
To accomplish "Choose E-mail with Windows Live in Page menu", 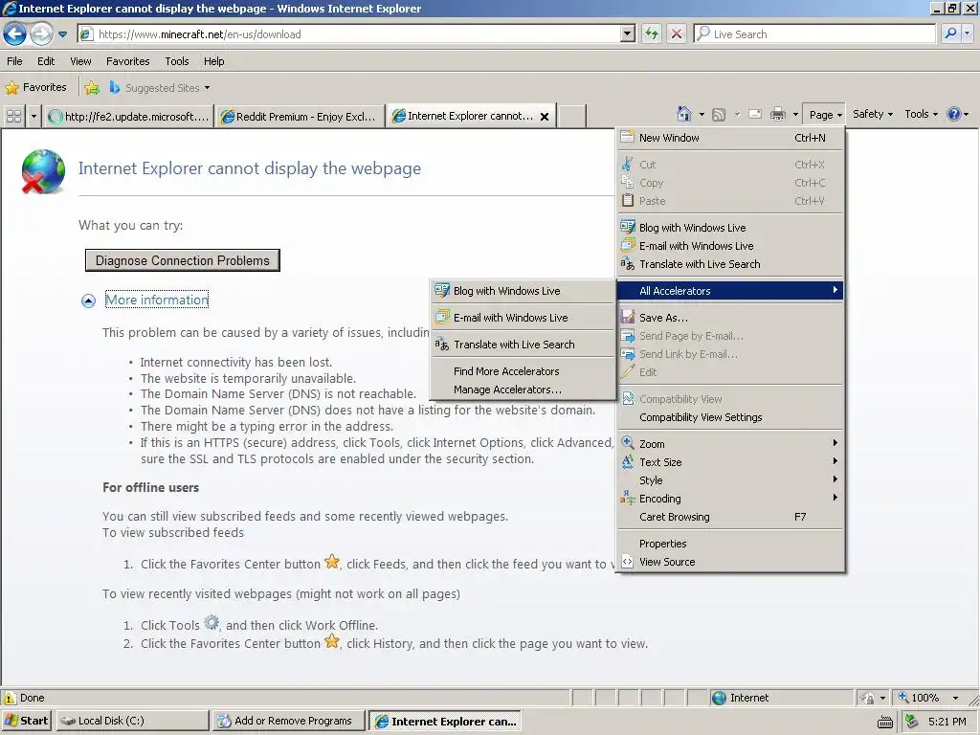I will 730,246.
